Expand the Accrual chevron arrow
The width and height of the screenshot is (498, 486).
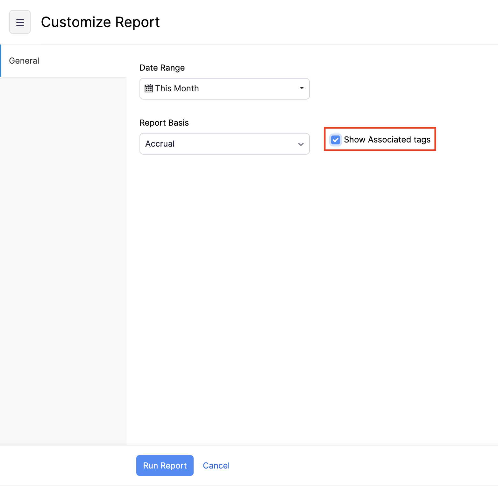[x=301, y=144]
